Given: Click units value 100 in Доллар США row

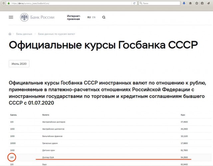Looking at the screenshot, I should coord(12,157).
